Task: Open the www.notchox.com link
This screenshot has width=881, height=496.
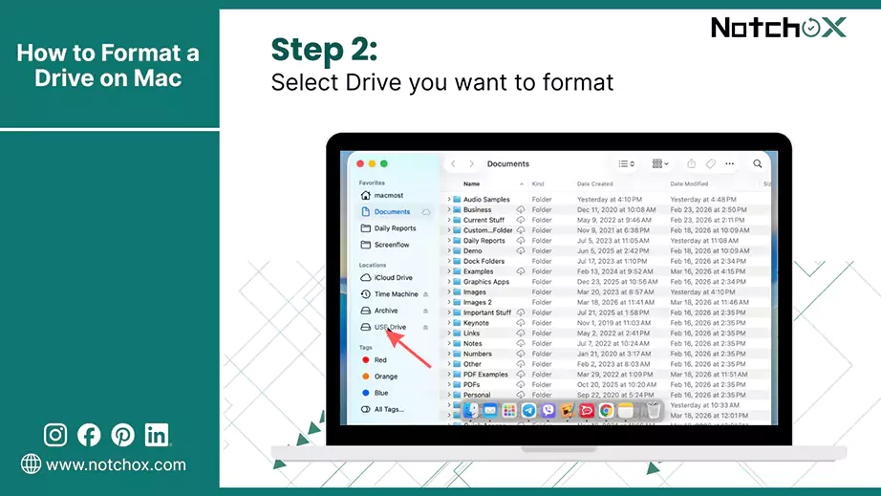Action: (116, 465)
